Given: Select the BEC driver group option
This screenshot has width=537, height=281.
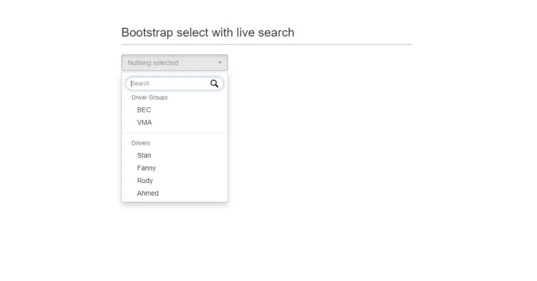Looking at the screenshot, I should [174, 110].
